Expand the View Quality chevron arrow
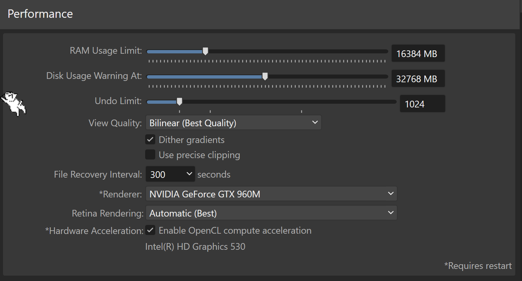The image size is (522, 281). pos(315,122)
